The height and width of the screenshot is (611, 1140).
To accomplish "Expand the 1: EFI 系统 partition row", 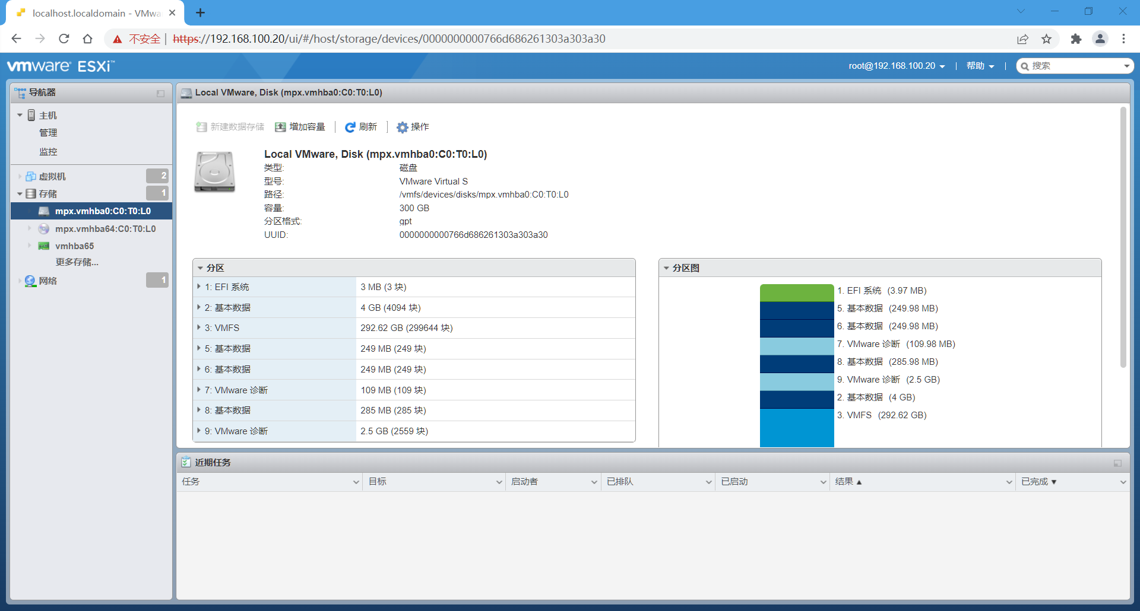I will pyautogui.click(x=199, y=287).
